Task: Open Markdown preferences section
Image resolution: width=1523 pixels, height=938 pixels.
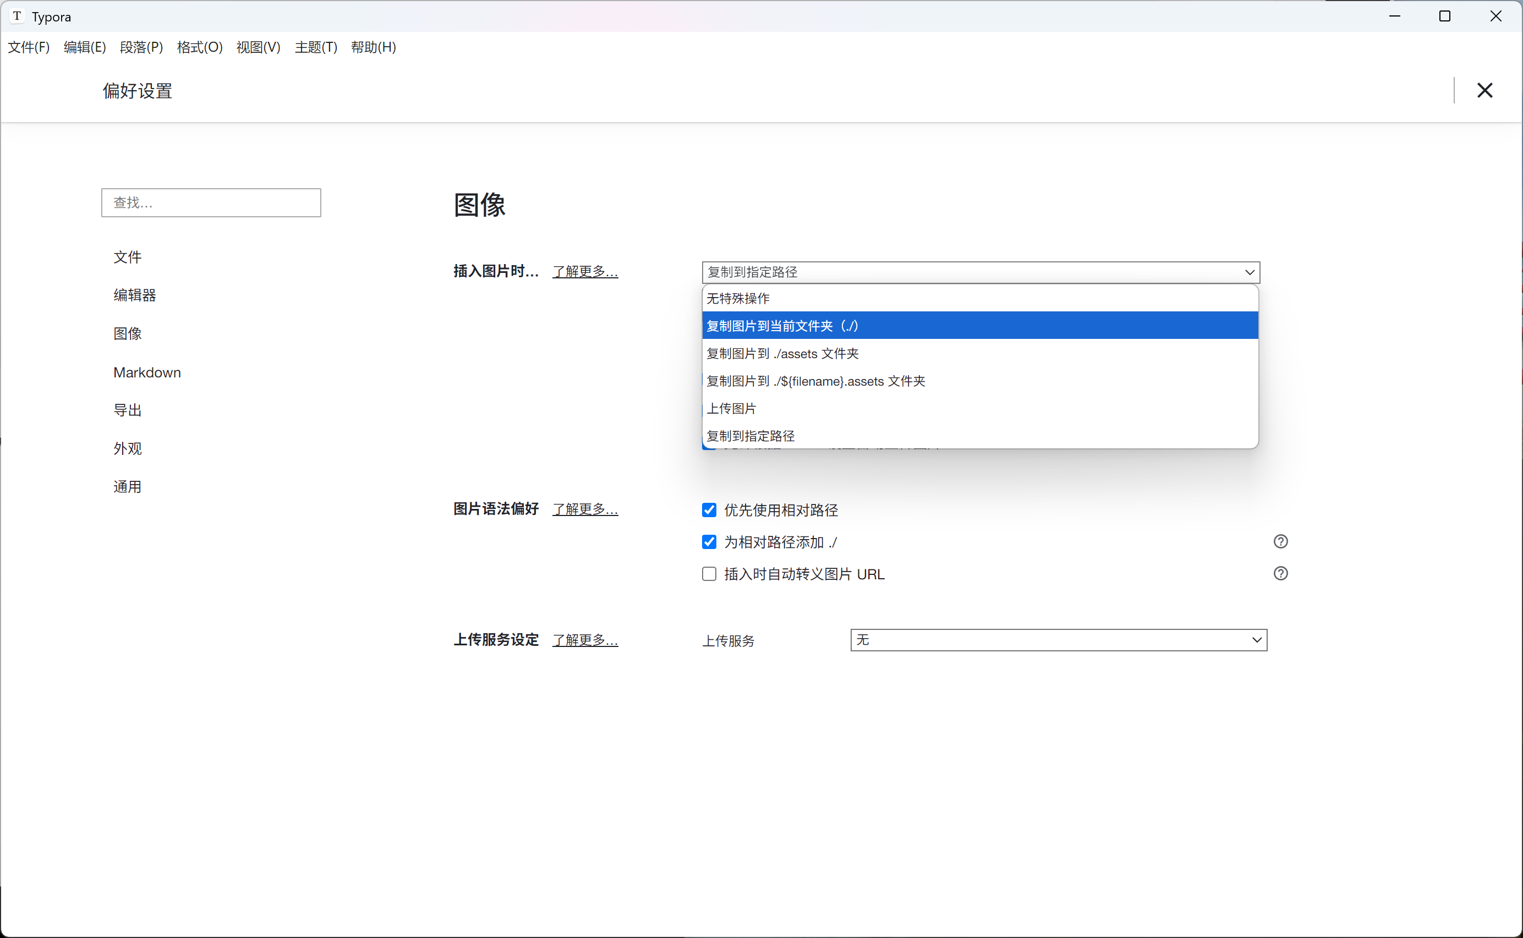Action: tap(147, 372)
